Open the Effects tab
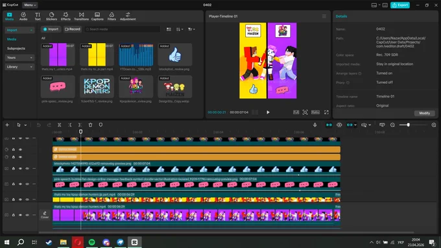Image resolution: width=441 pixels, height=248 pixels. tap(66, 16)
